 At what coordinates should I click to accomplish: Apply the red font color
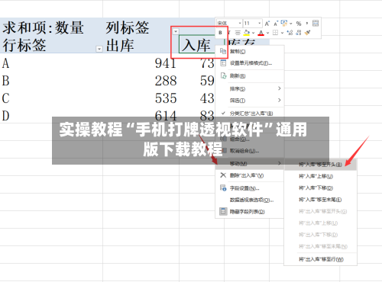261,33
